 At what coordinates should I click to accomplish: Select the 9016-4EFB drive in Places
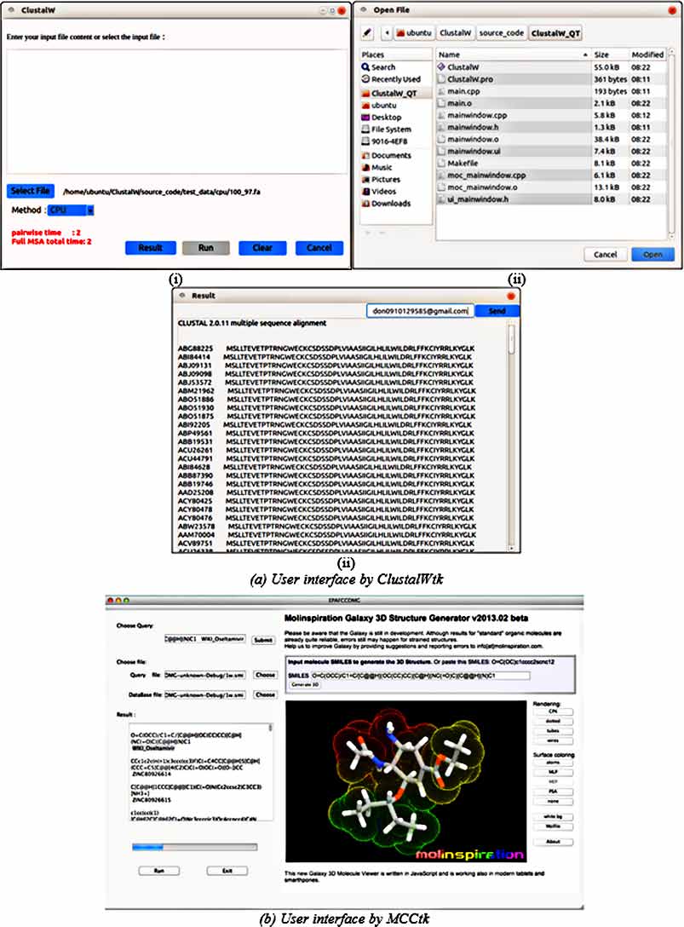click(384, 141)
